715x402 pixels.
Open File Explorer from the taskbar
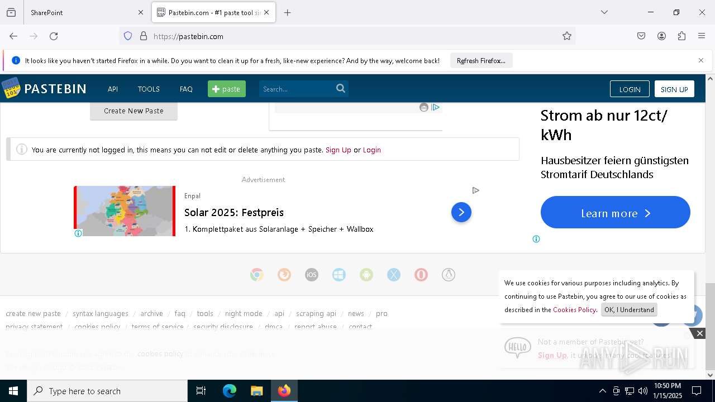[x=256, y=391]
